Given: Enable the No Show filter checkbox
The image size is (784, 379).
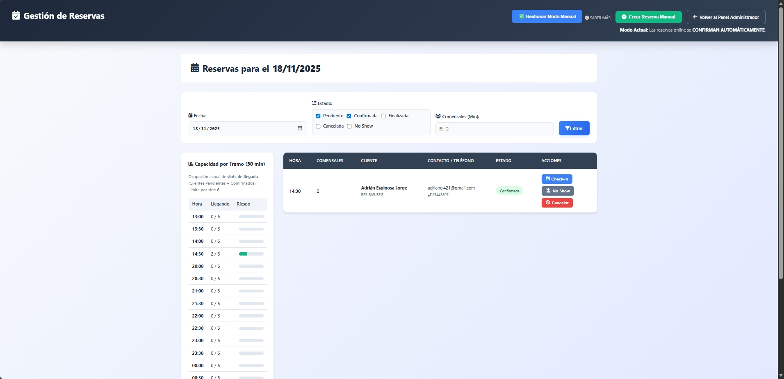Looking at the screenshot, I should [349, 126].
